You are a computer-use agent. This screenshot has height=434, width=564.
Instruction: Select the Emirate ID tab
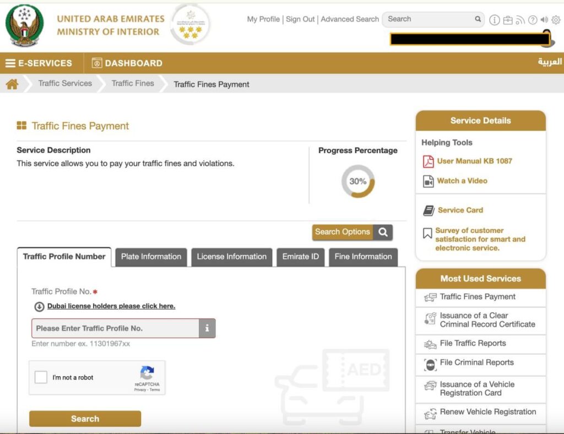coord(300,257)
